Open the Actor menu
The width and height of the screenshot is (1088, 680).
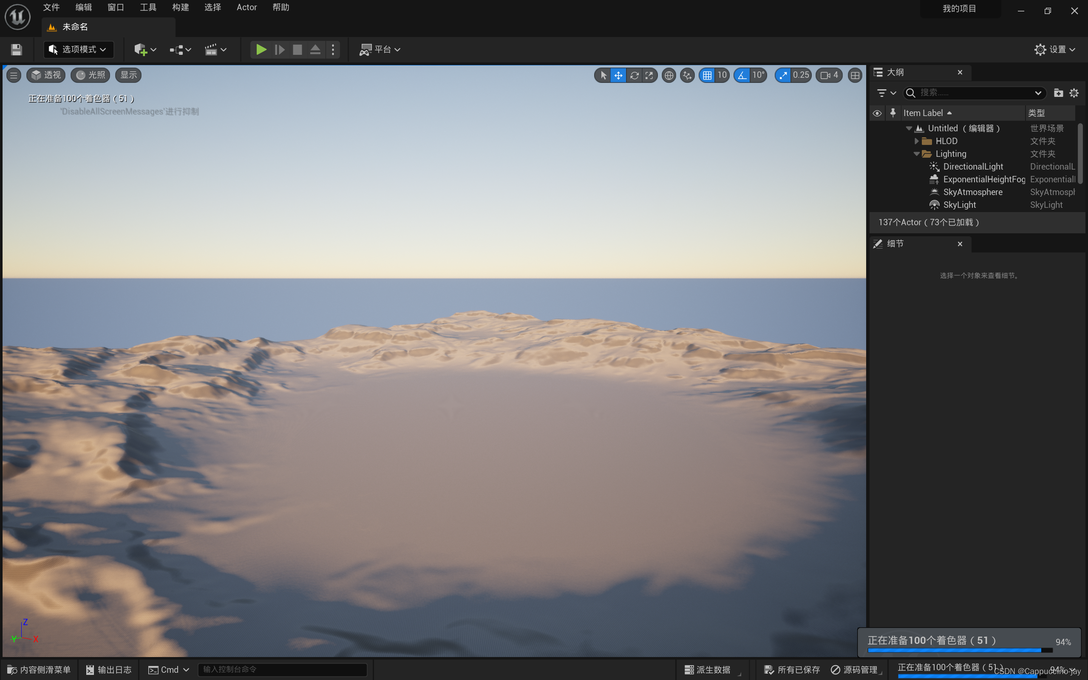tap(246, 7)
